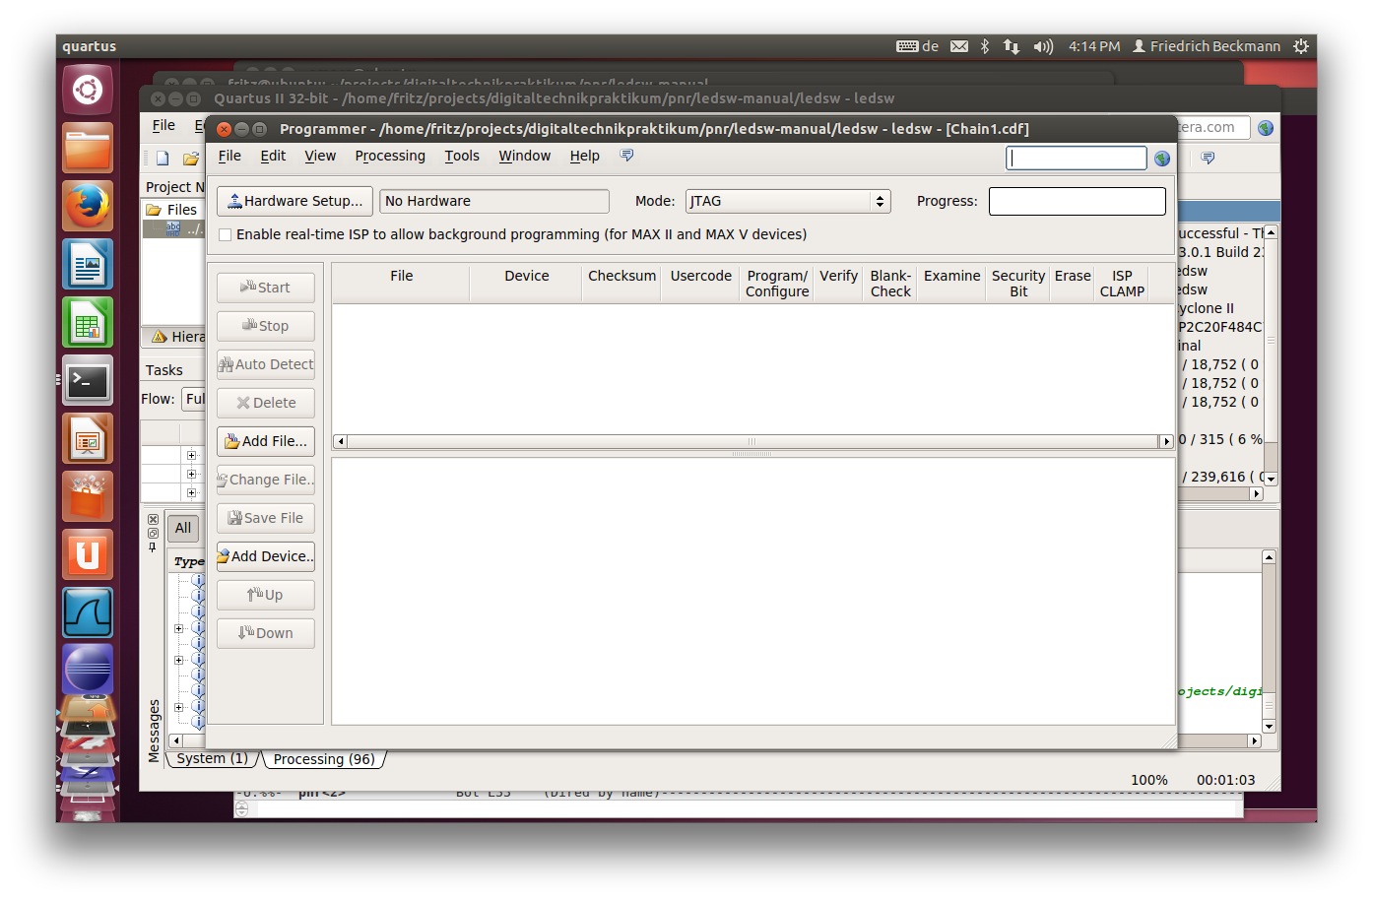Click the Add File button

click(266, 441)
